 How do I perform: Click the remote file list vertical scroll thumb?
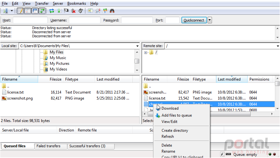coord(277,84)
